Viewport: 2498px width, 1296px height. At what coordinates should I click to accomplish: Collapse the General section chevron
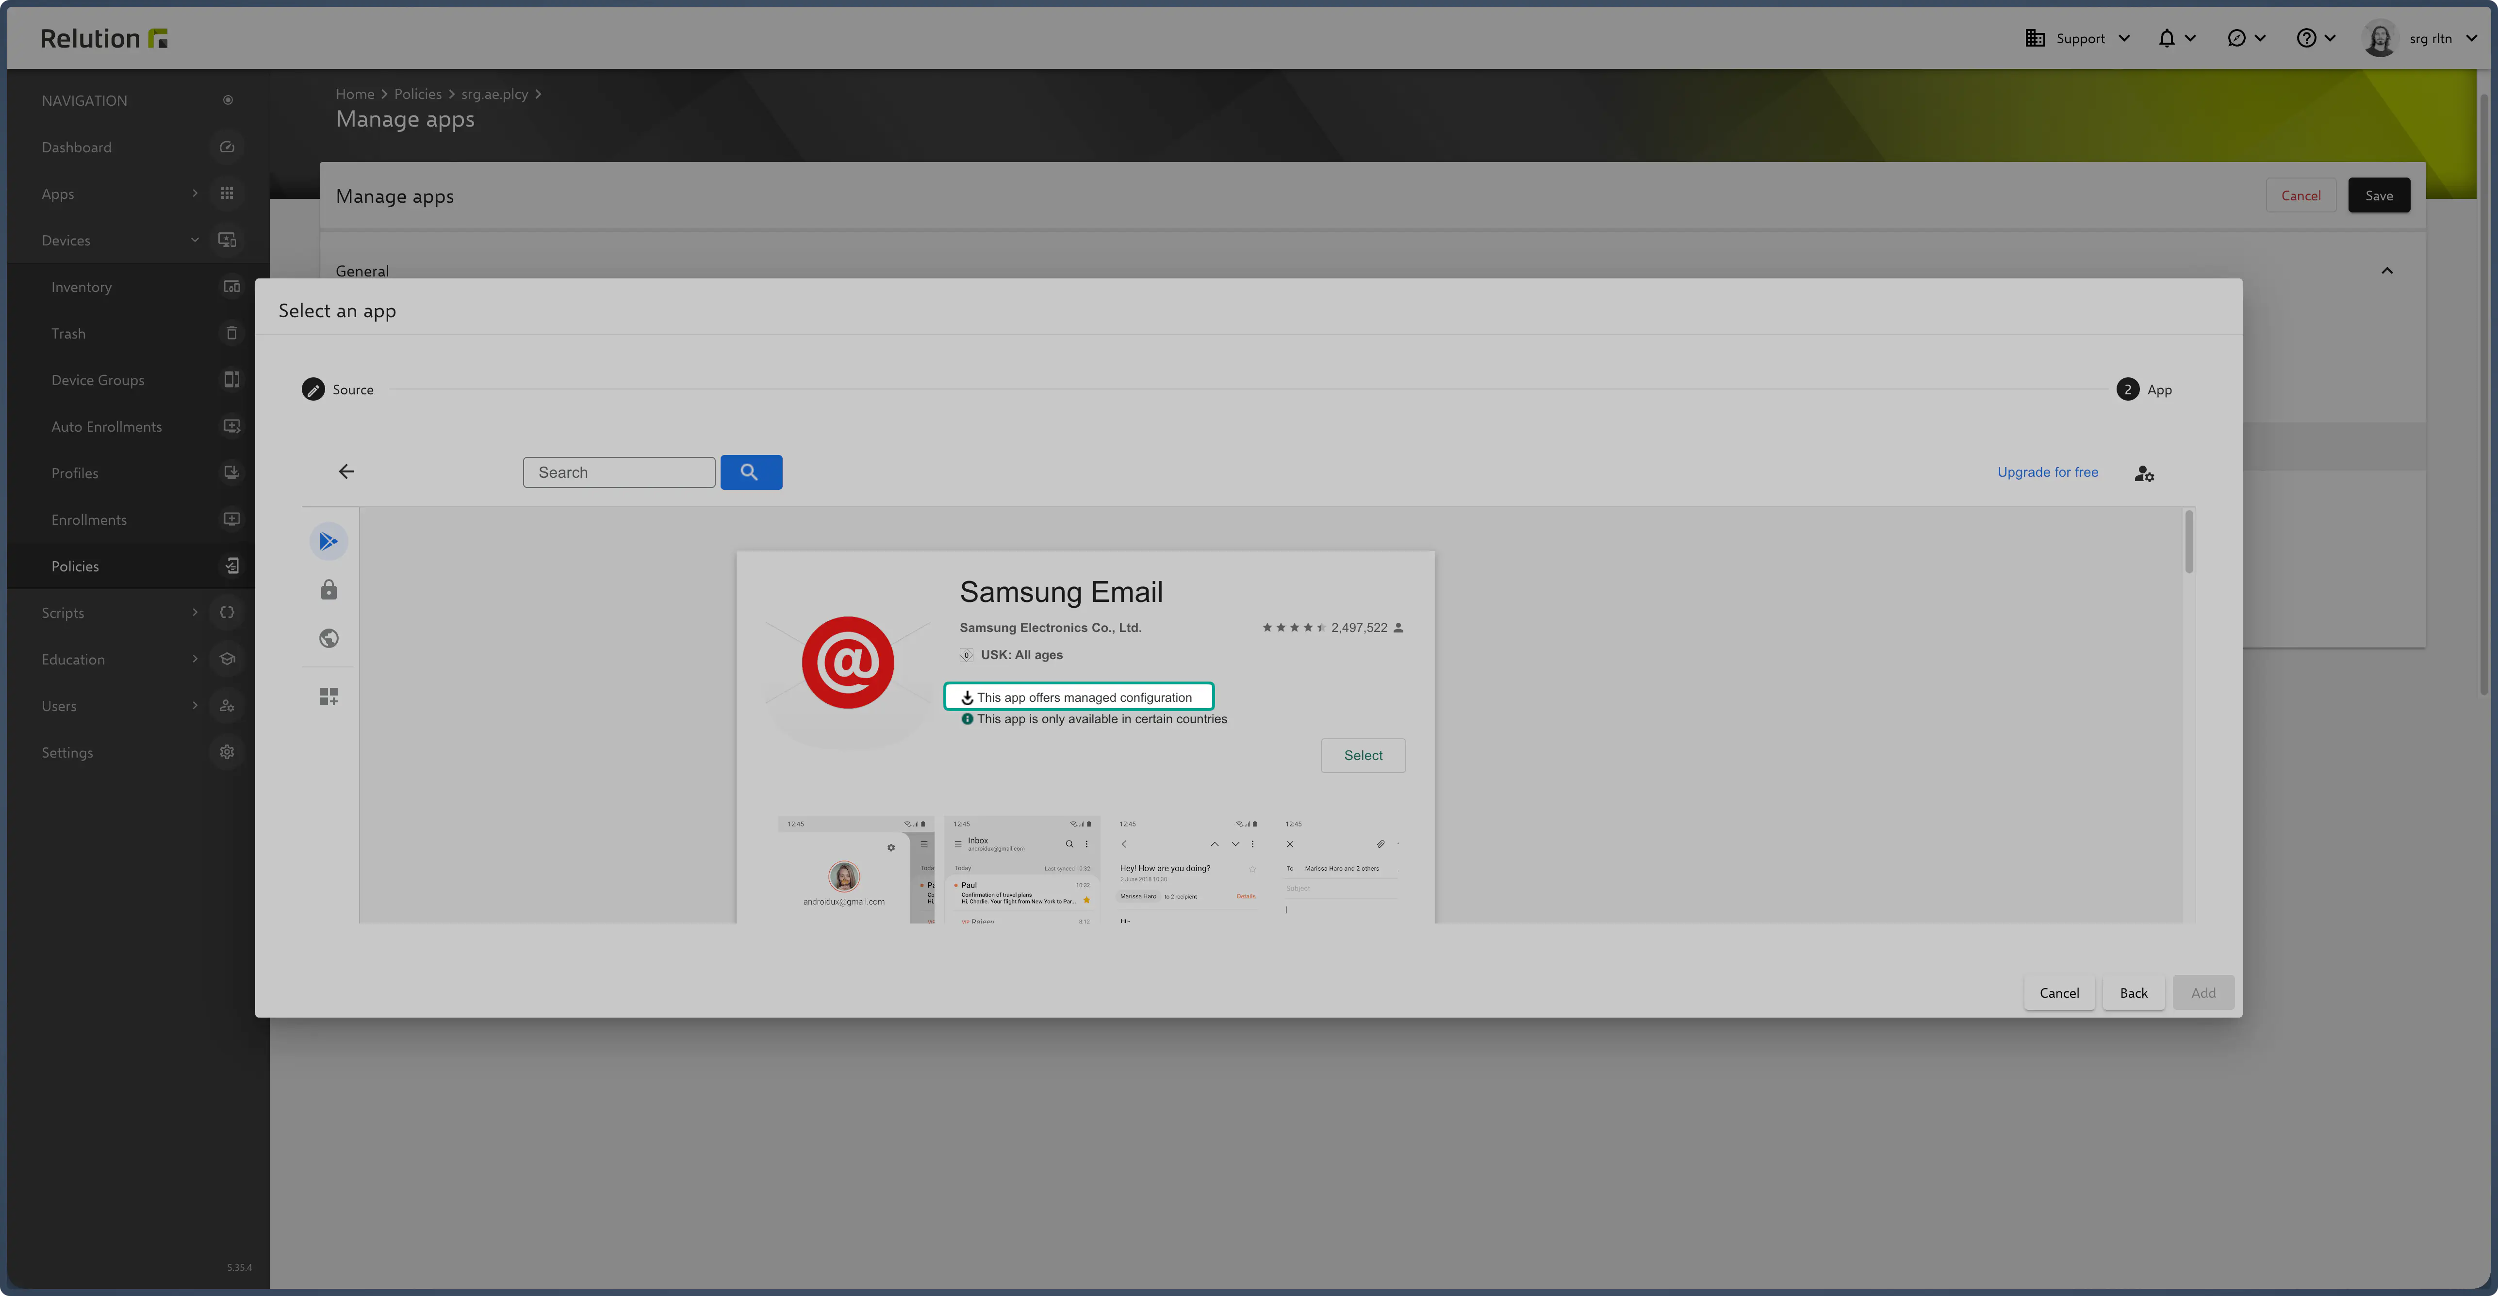click(2386, 271)
